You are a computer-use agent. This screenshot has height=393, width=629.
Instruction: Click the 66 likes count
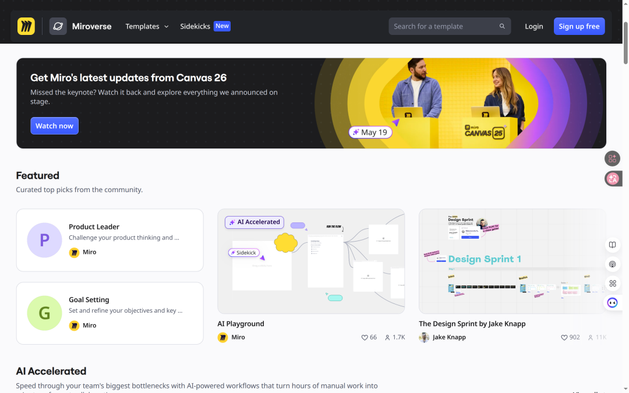tap(373, 338)
